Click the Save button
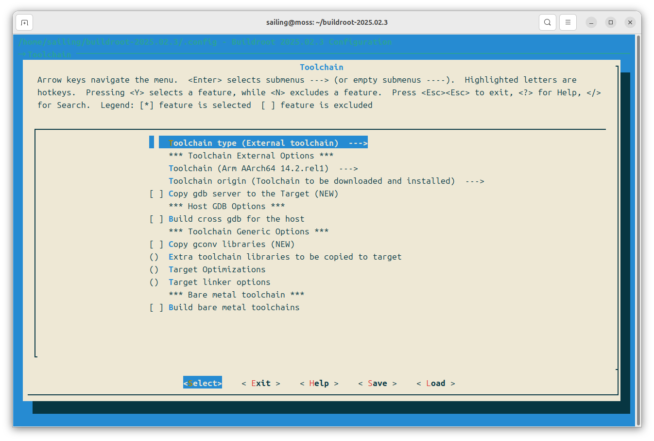Screen dimensions: 654x441 click(377, 383)
